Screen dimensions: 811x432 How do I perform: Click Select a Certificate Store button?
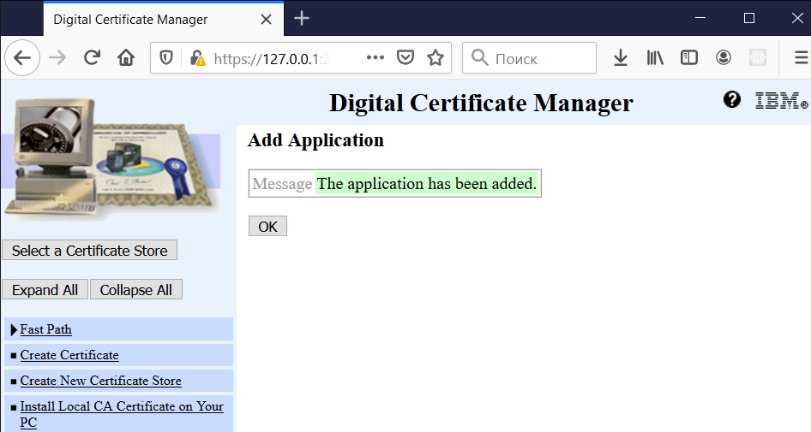pos(90,251)
